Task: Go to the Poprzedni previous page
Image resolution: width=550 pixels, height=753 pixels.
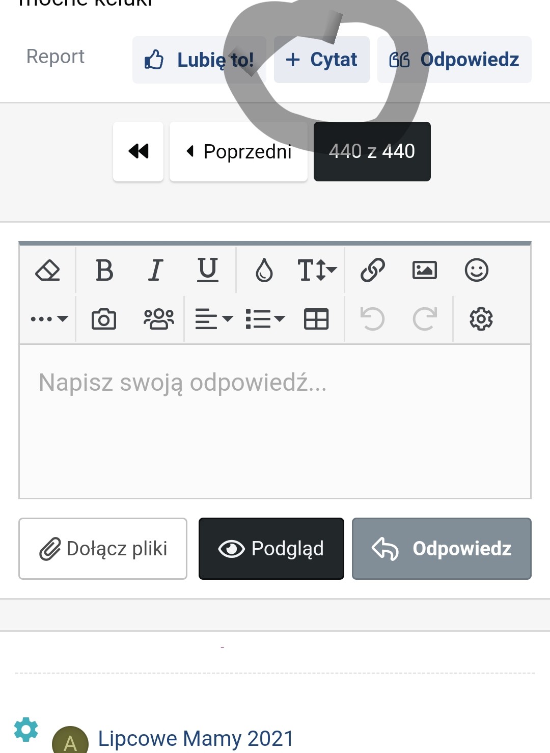Action: tap(238, 152)
